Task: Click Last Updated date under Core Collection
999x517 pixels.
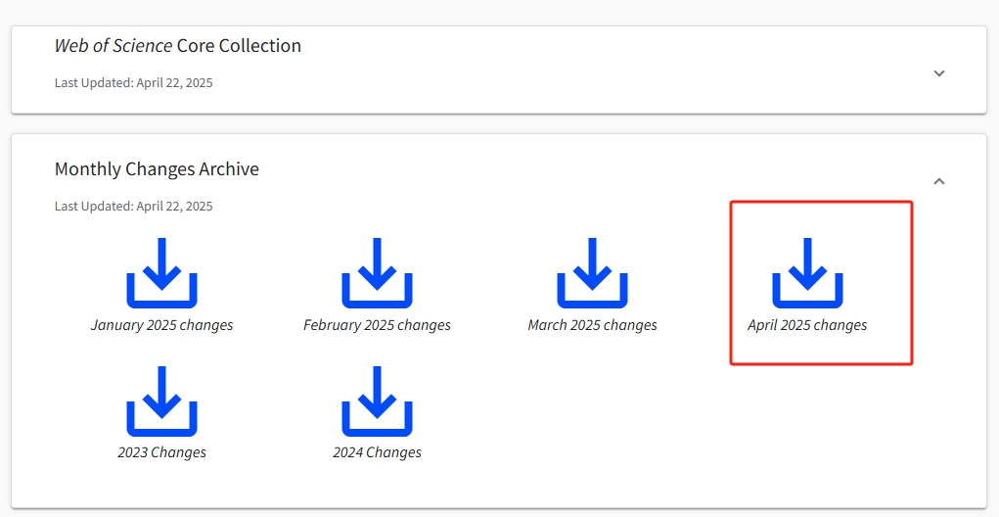Action: pyautogui.click(x=134, y=83)
